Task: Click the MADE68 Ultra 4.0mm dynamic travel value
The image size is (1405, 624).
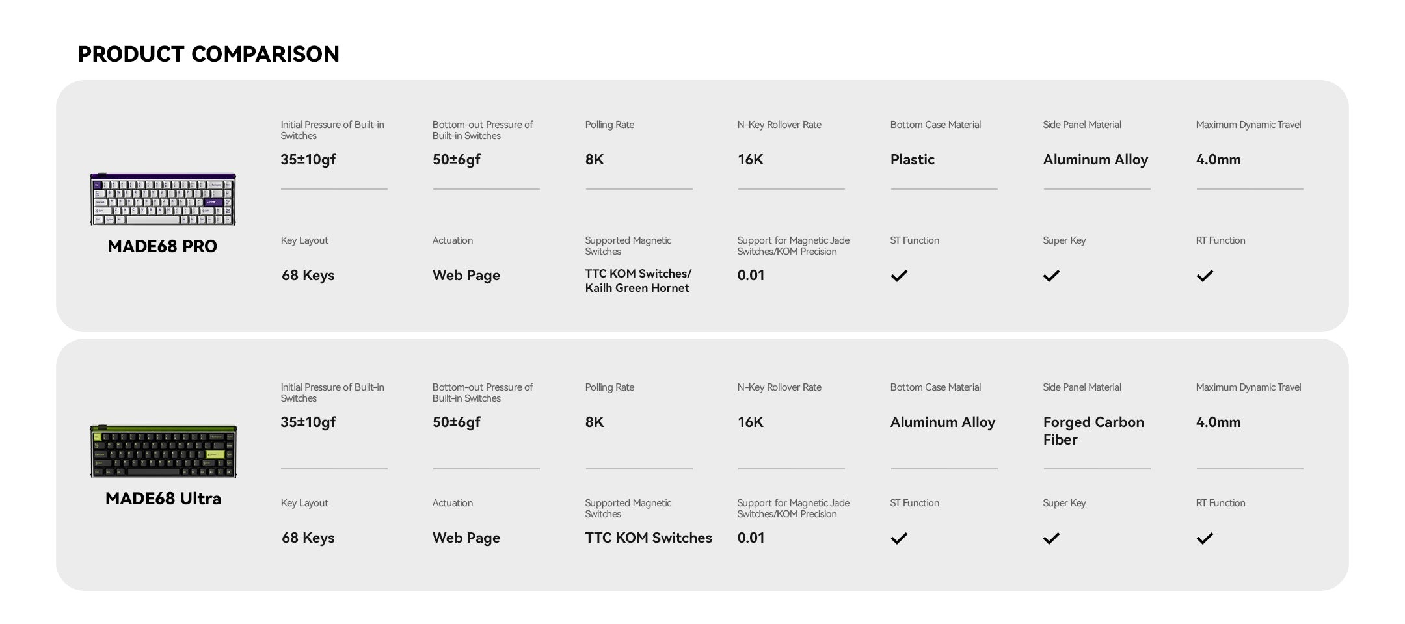Action: point(1218,422)
